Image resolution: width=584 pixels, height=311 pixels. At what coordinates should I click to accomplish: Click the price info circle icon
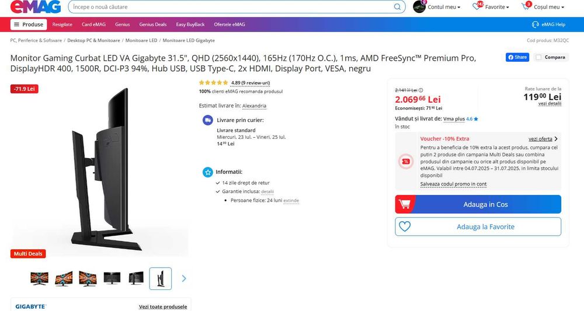coord(421,90)
